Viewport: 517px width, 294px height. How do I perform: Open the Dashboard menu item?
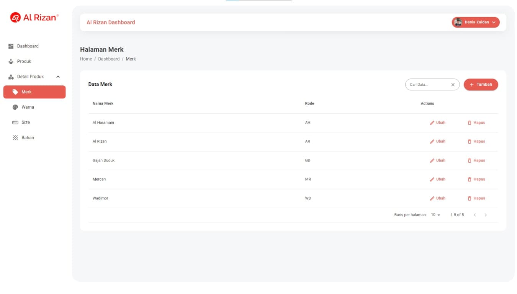tap(34, 46)
